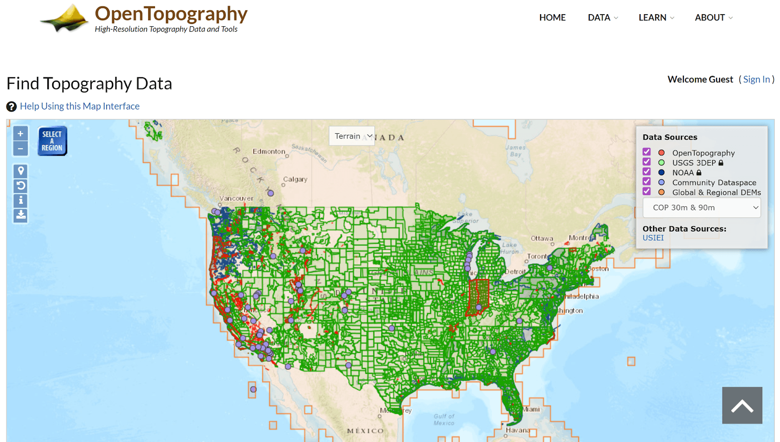Click the Data Sources heading
The height and width of the screenshot is (442, 780).
click(670, 137)
